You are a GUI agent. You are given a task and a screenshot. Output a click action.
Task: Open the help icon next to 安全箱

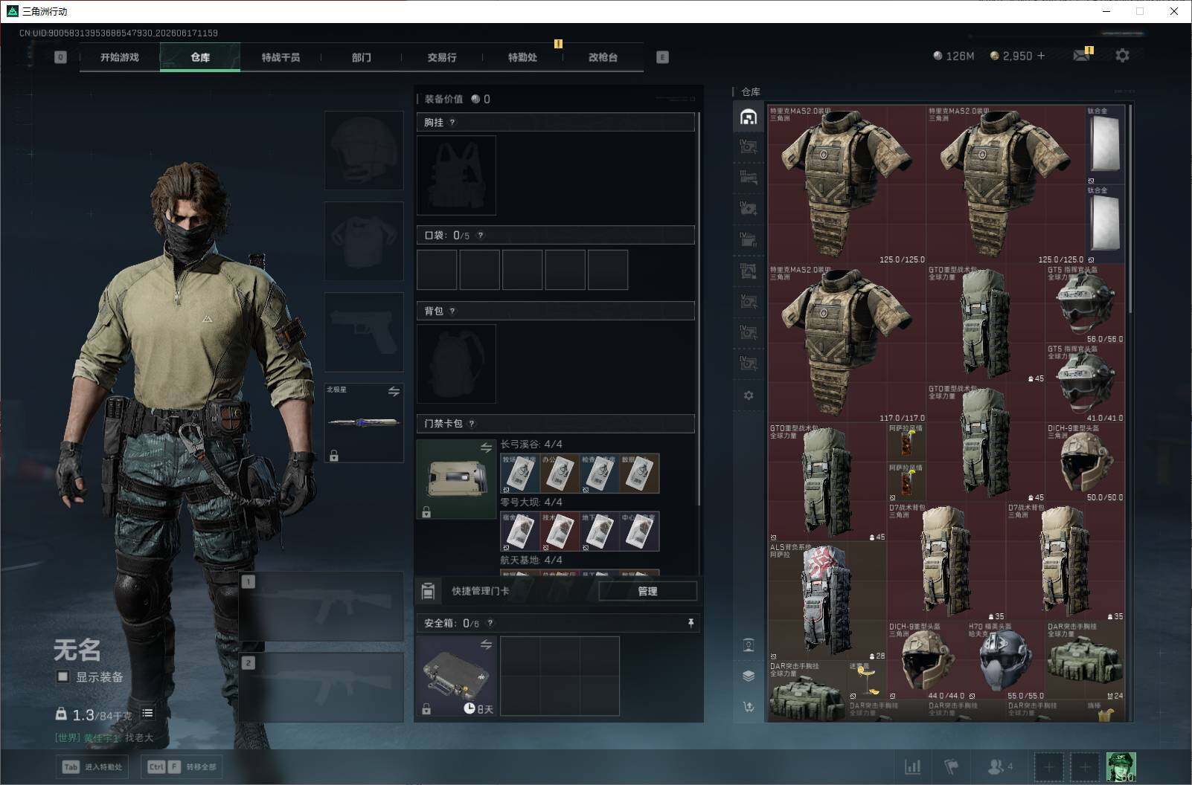(x=490, y=624)
